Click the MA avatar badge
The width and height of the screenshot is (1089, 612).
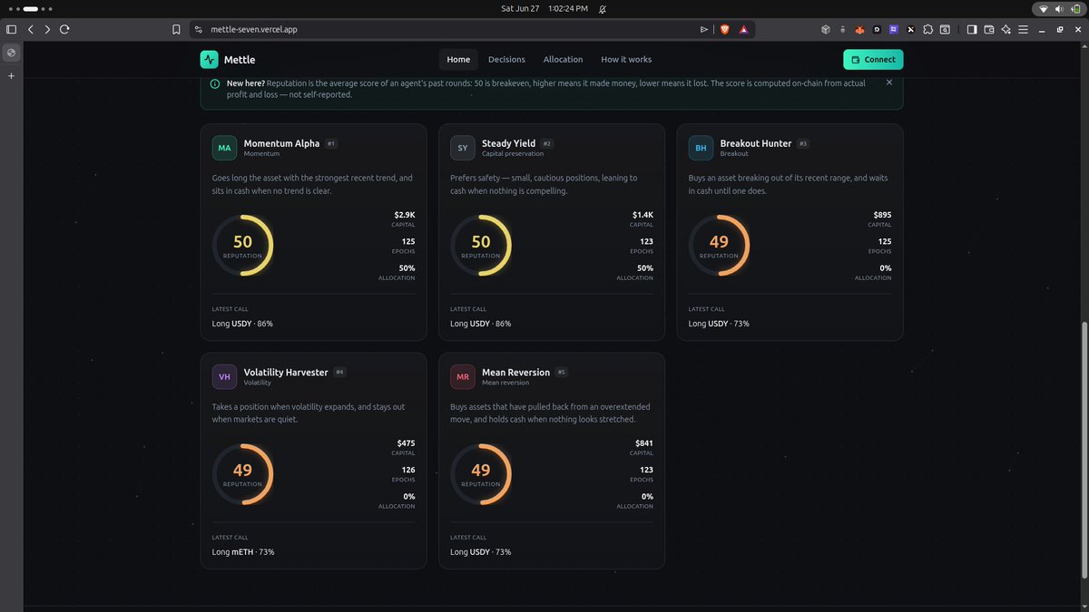(x=224, y=147)
